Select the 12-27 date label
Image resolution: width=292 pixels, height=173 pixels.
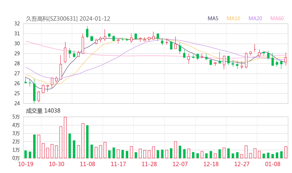tap(242, 164)
